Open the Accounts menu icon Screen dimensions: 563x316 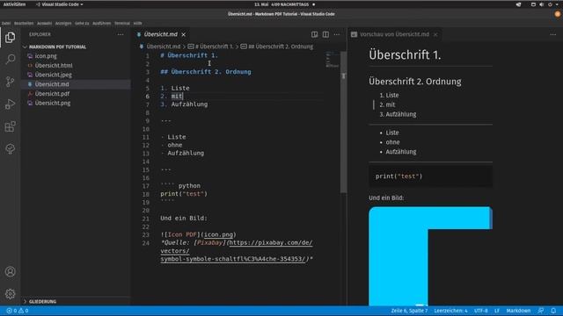[x=10, y=271]
